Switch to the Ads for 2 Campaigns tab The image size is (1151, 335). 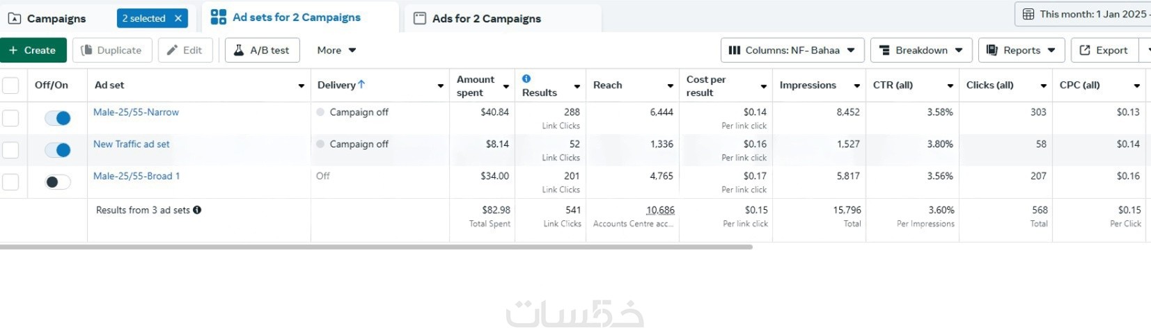point(486,18)
